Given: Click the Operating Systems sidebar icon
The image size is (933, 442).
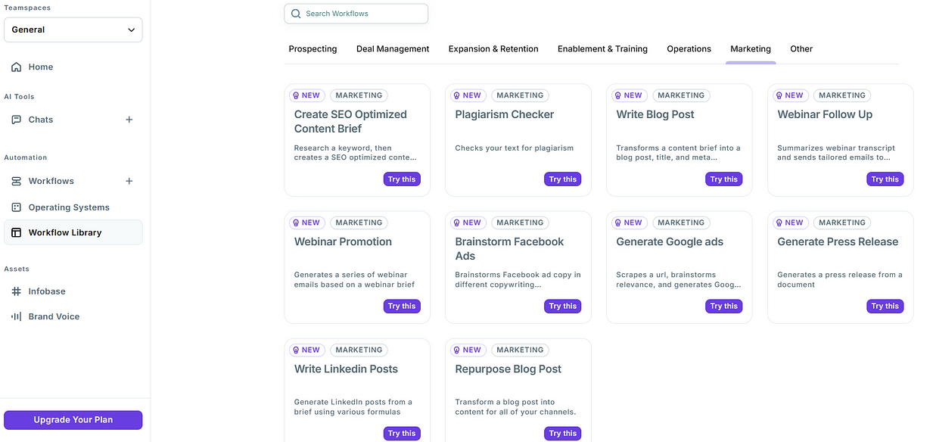Looking at the screenshot, I should click(16, 207).
